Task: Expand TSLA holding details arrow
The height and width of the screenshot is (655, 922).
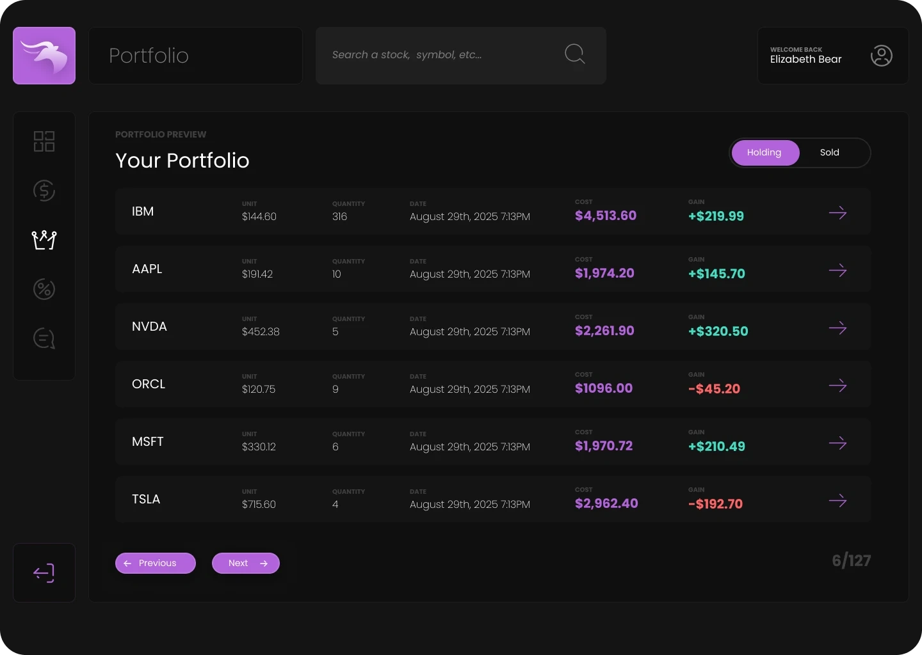Action: click(x=837, y=500)
